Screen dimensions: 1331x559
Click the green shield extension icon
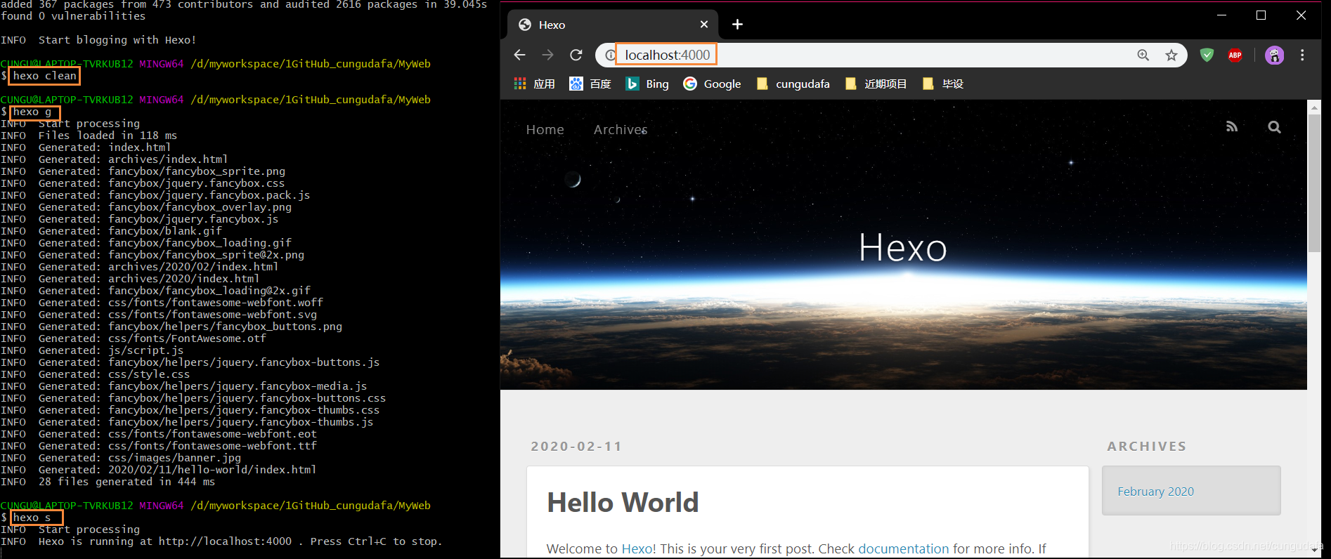coord(1207,55)
